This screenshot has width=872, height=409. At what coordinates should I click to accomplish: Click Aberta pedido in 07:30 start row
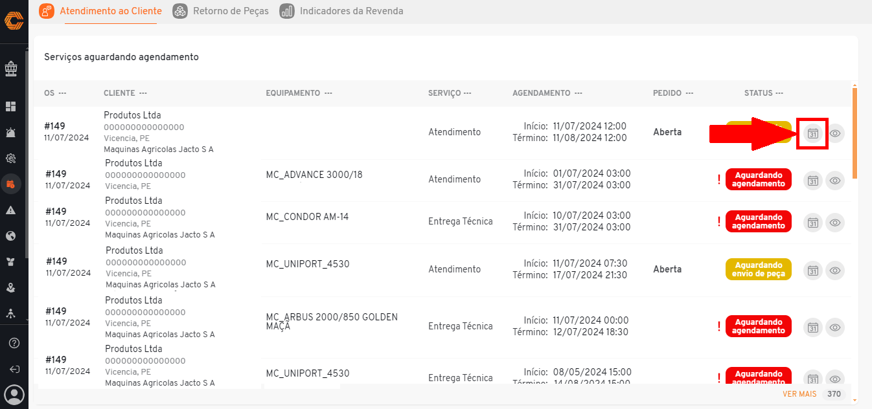[x=667, y=269]
